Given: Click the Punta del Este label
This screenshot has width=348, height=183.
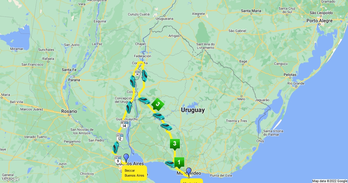Looking at the screenshot, I should [x=222, y=175].
